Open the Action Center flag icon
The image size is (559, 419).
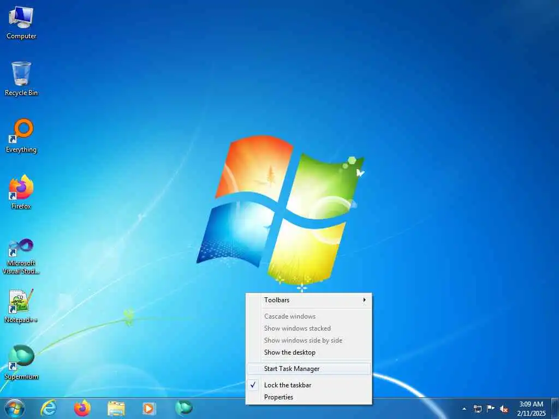click(491, 408)
